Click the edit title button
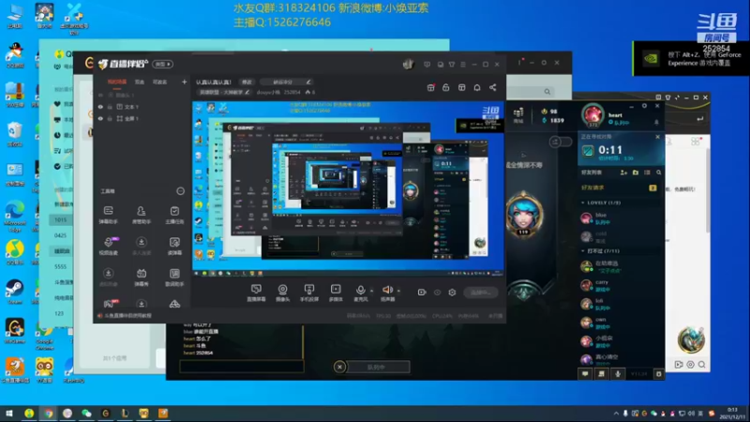 click(x=247, y=82)
